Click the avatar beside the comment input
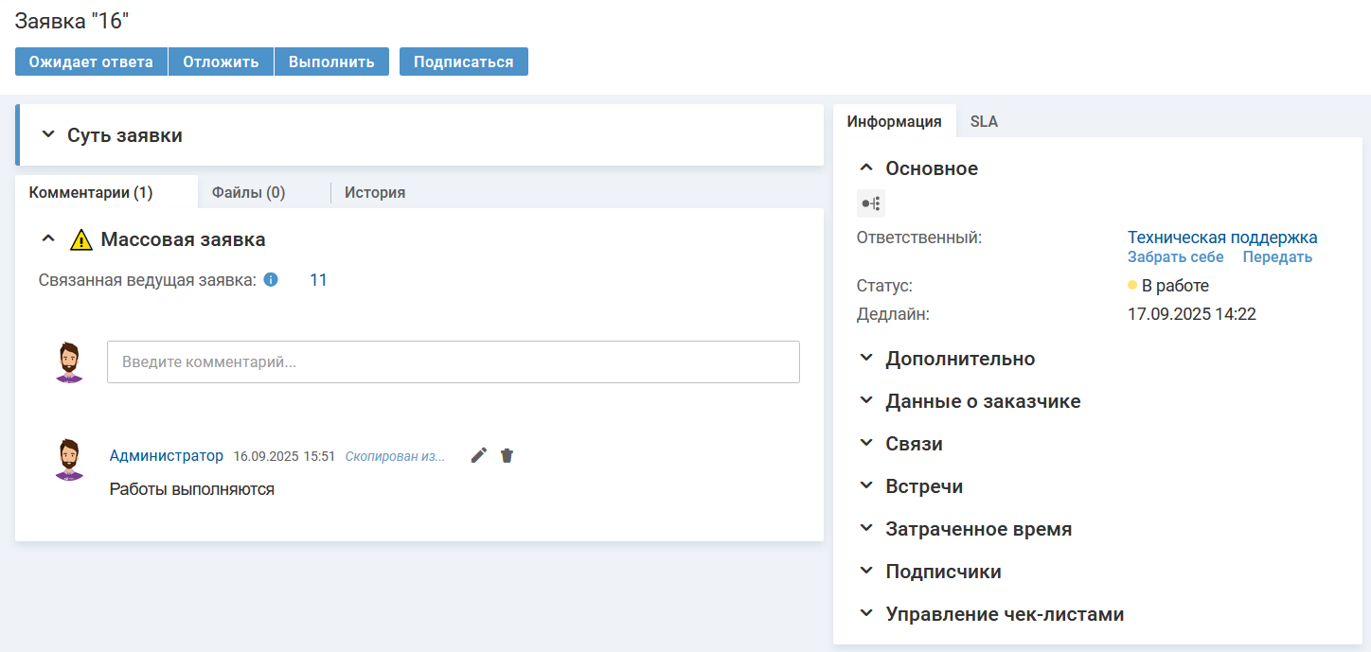Image resolution: width=1371 pixels, height=652 pixels. tap(69, 362)
